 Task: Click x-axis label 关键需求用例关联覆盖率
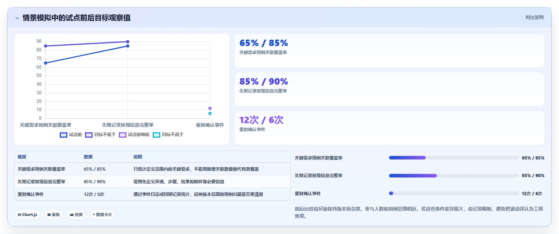(45, 125)
